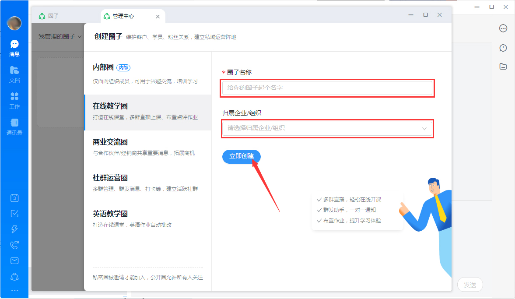Expand the 我管理的圈子 dropdown
The image size is (515, 299).
(x=59, y=36)
